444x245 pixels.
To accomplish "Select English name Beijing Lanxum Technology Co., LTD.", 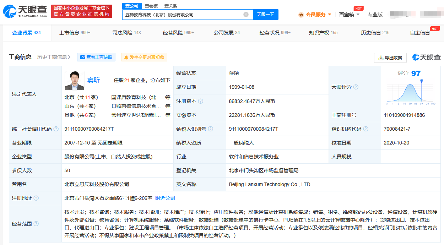I will pyautogui.click(x=270, y=184).
